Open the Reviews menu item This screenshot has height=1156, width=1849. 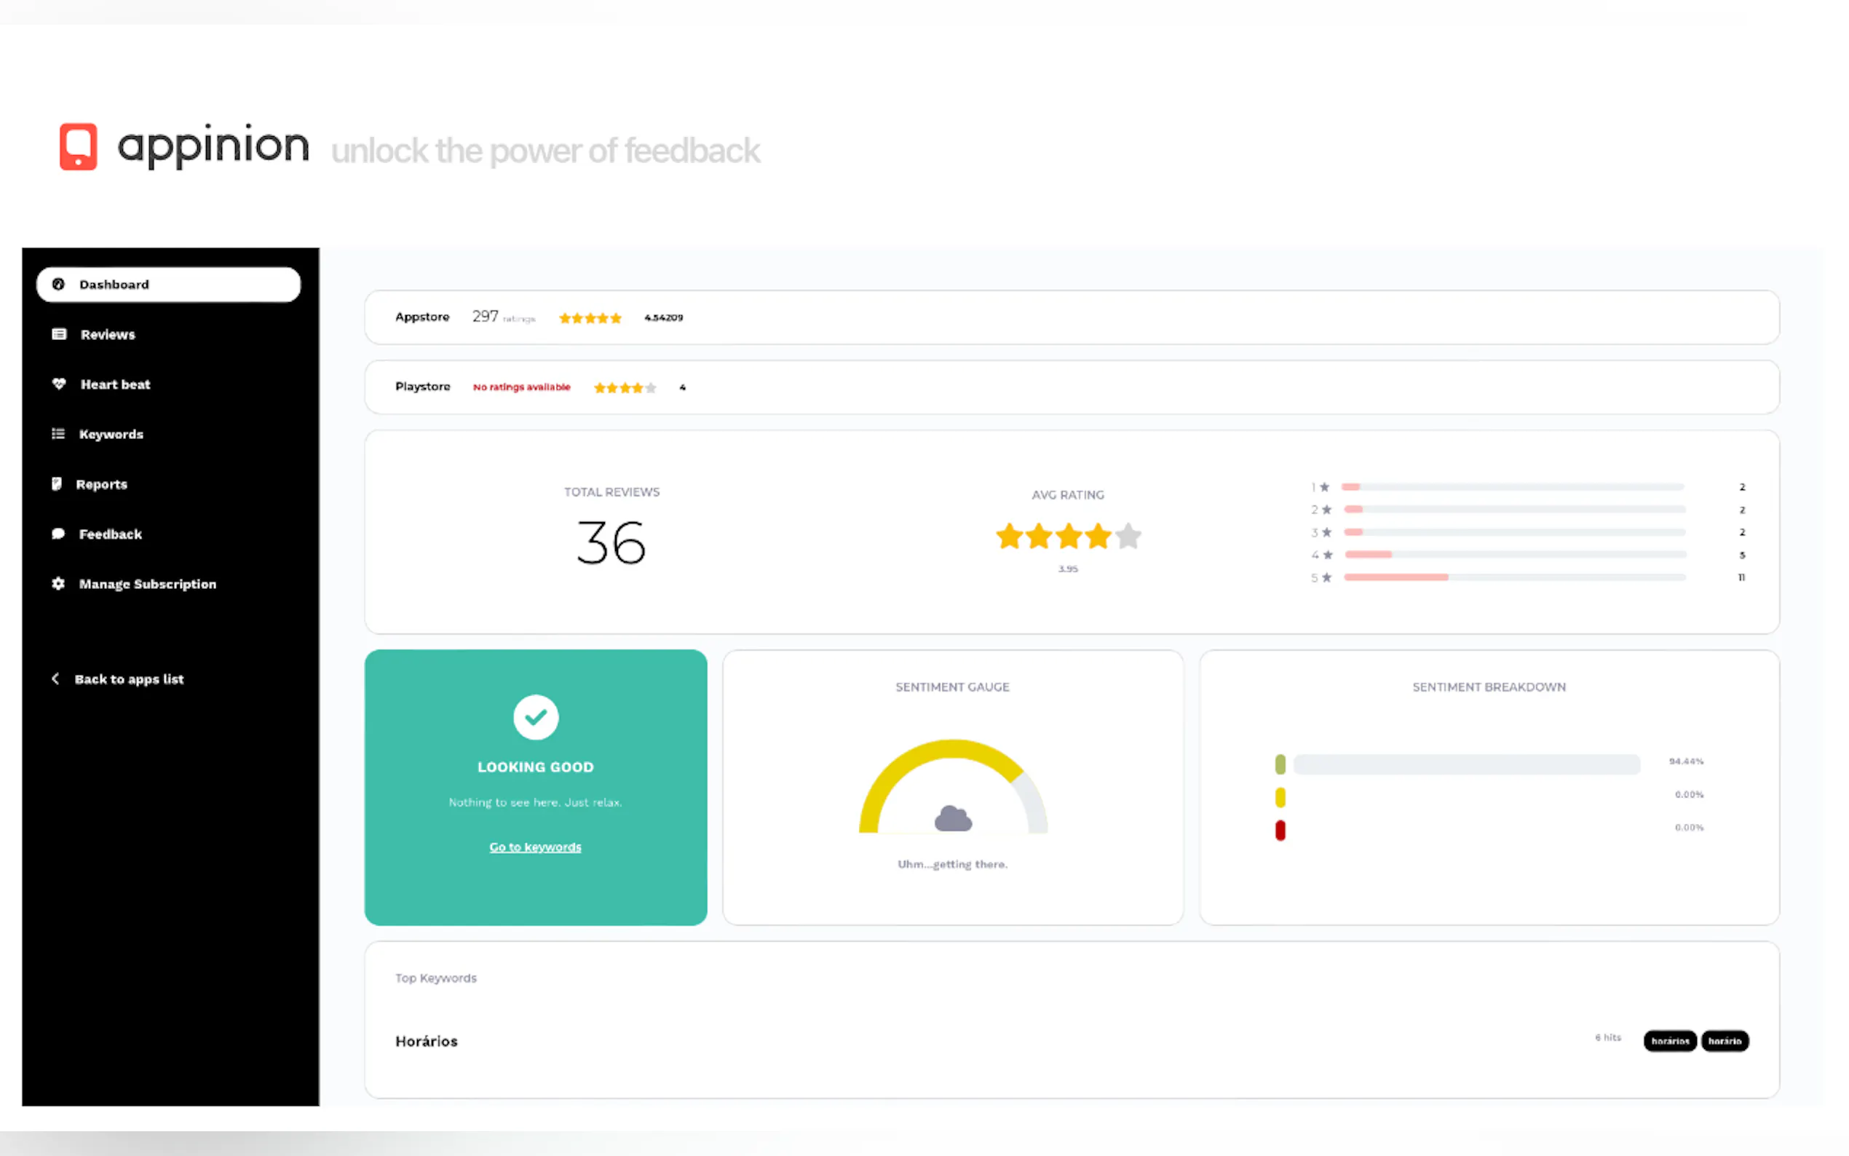pos(108,334)
